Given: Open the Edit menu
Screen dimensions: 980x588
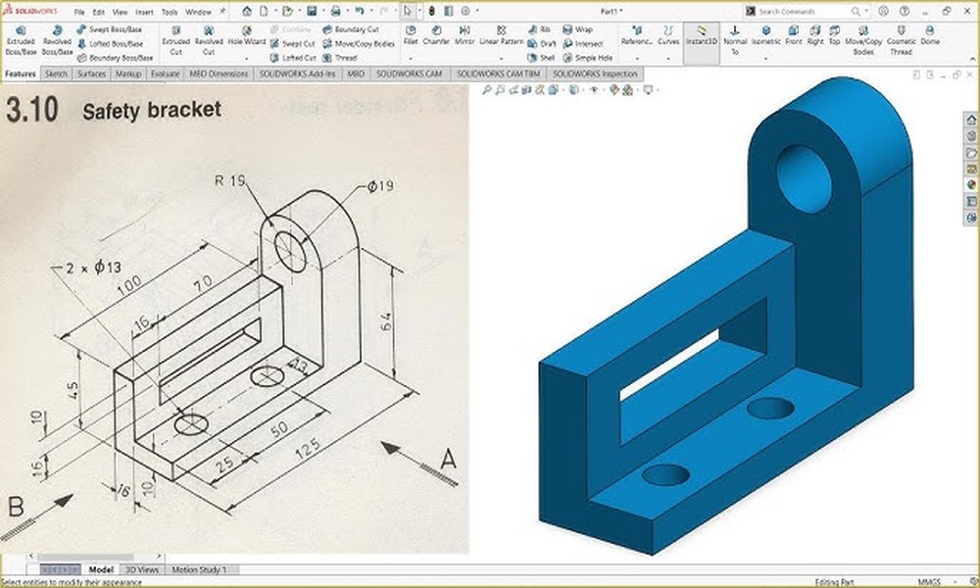Looking at the screenshot, I should tap(99, 12).
